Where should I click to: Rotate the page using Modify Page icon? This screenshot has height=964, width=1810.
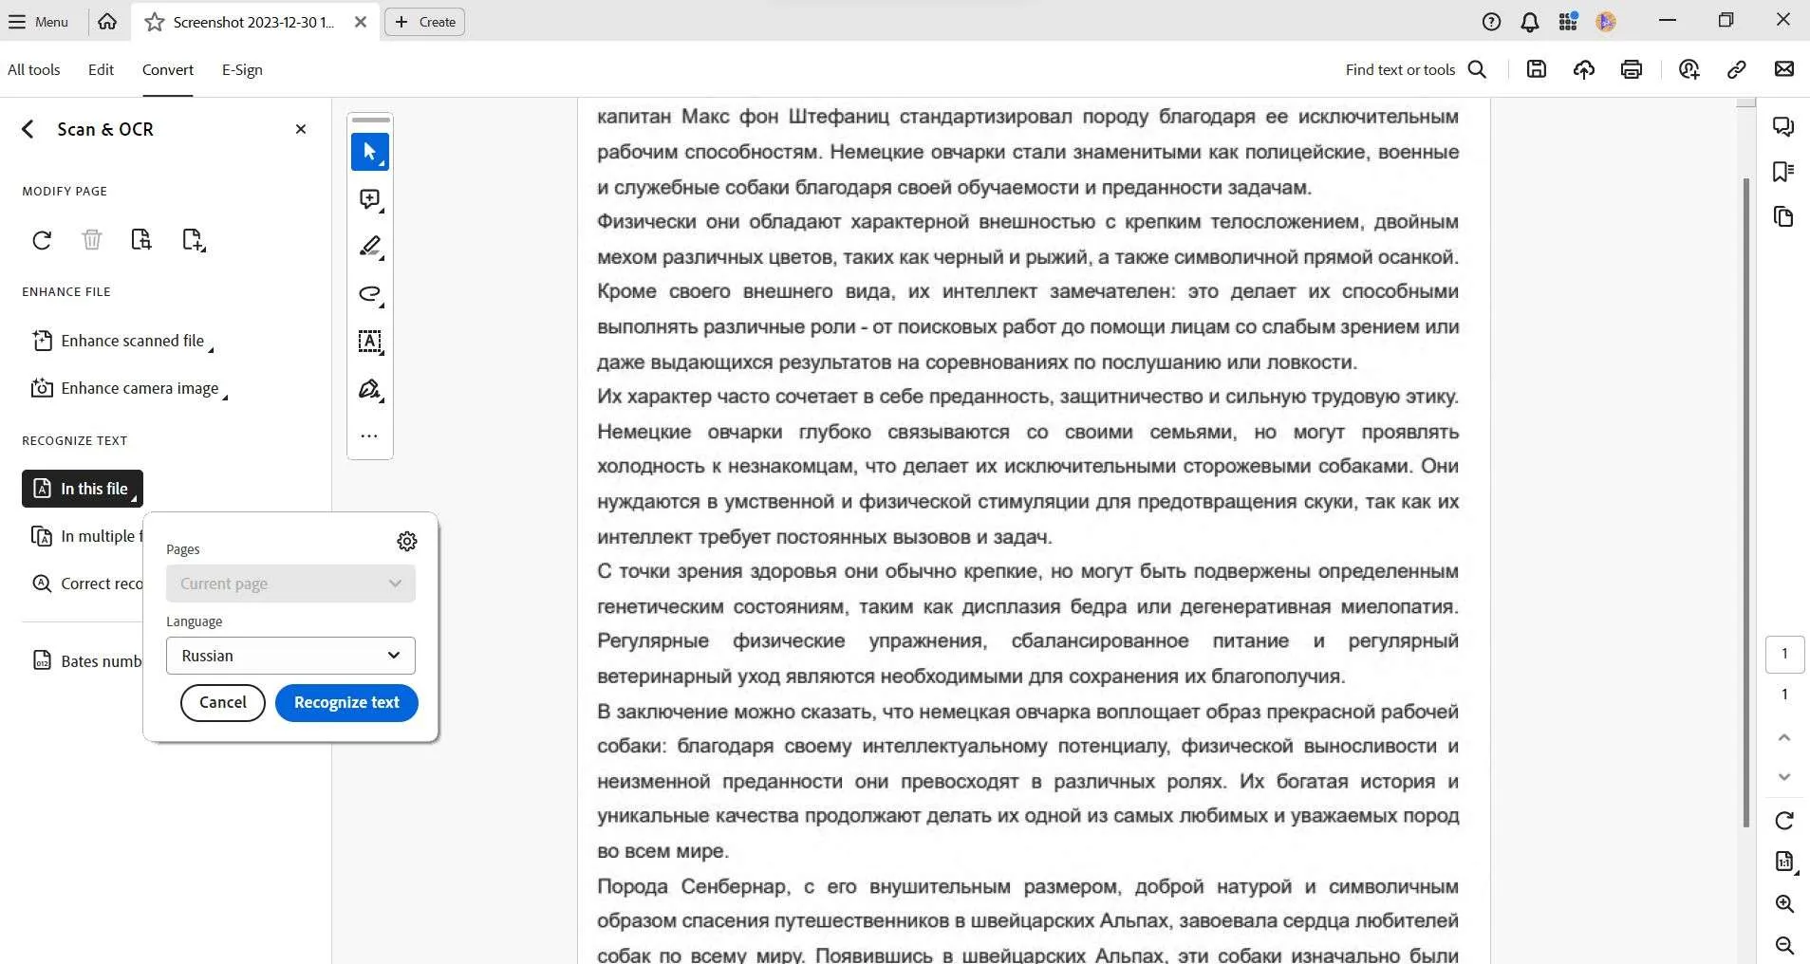(42, 240)
